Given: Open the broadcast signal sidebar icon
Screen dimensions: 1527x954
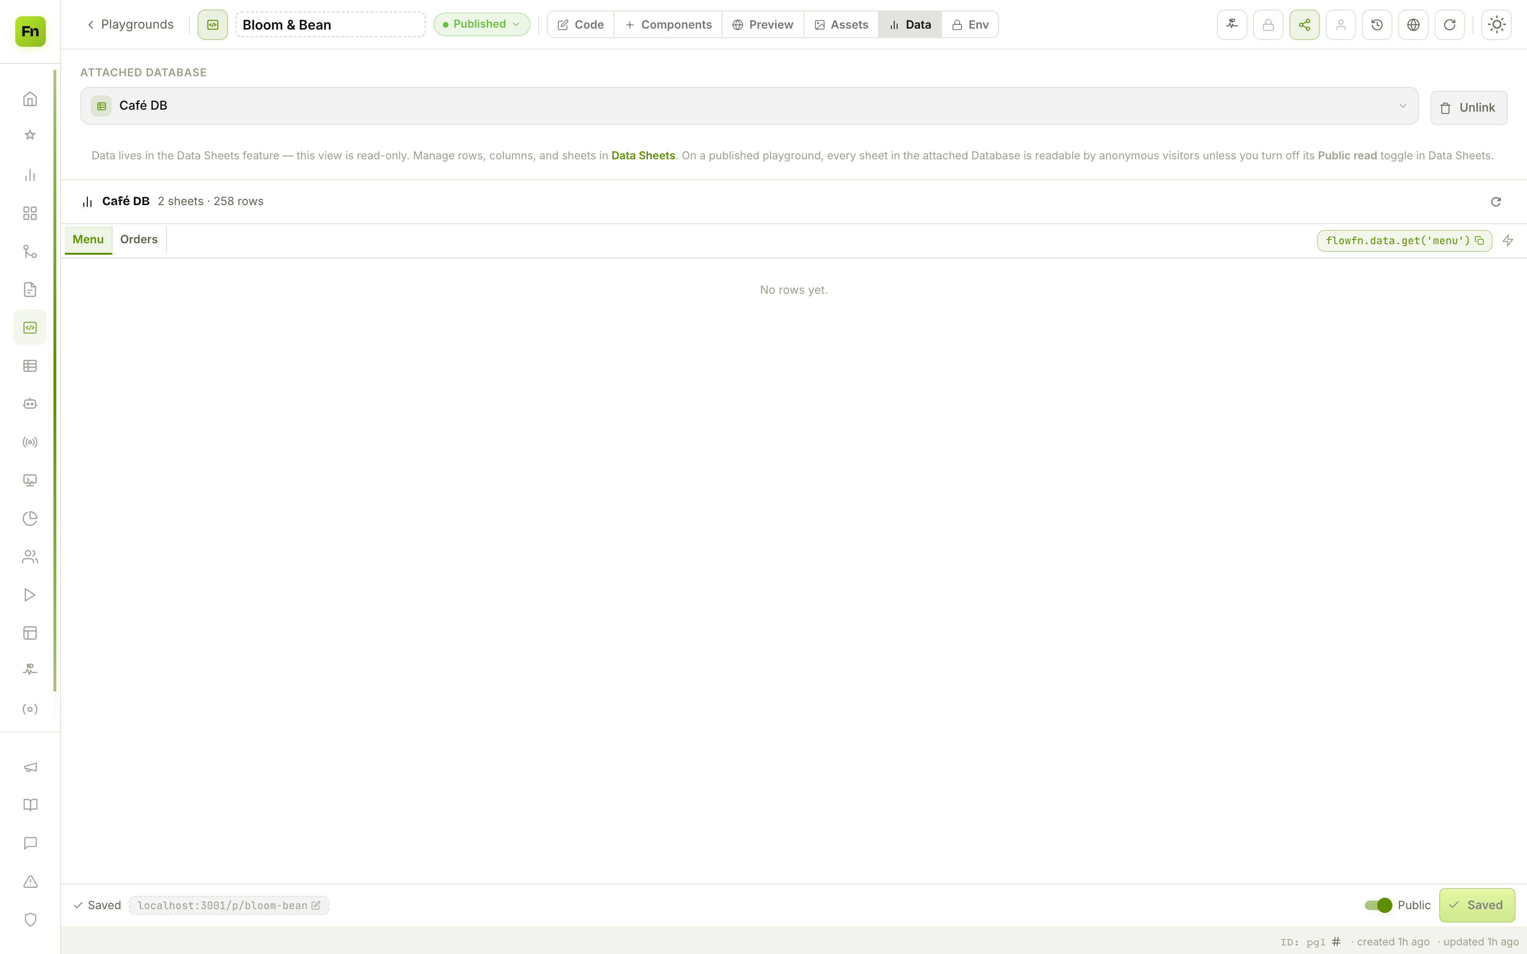Looking at the screenshot, I should click(30, 442).
